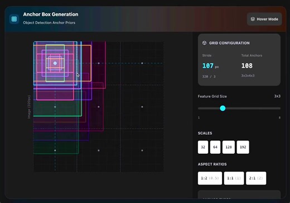
Task: Click the cube icon beside Grid Configuration
Action: (204, 43)
